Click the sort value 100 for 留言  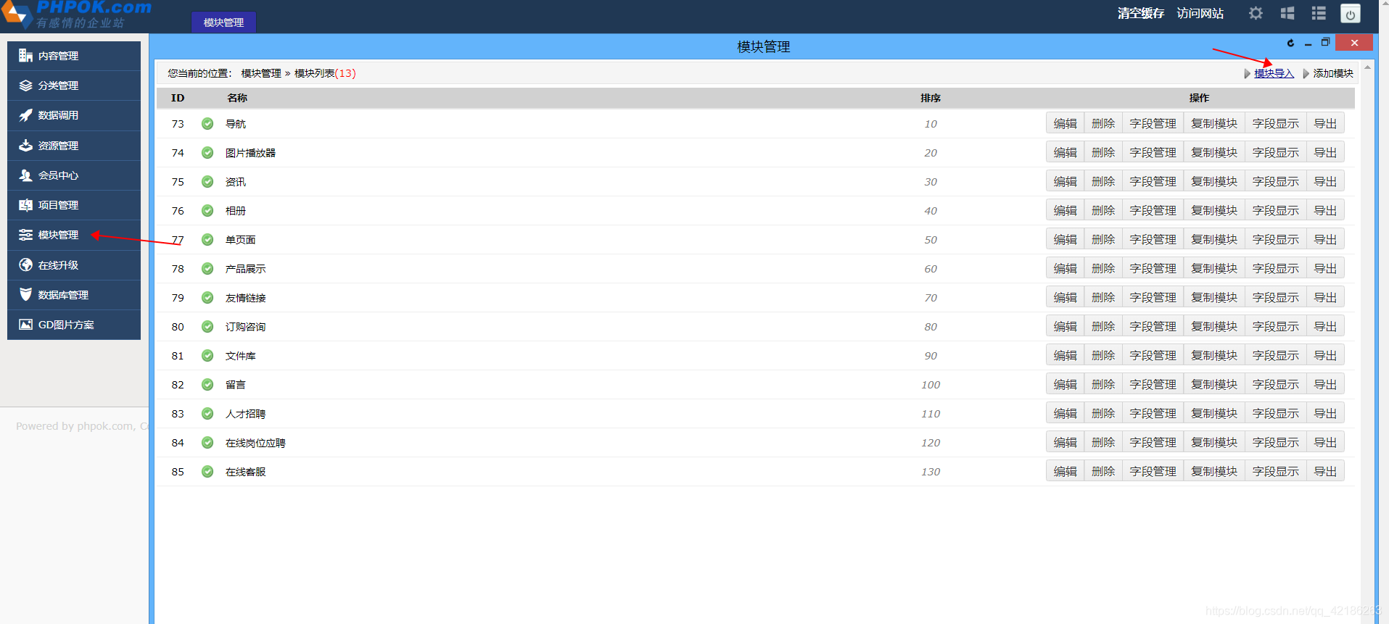(931, 385)
